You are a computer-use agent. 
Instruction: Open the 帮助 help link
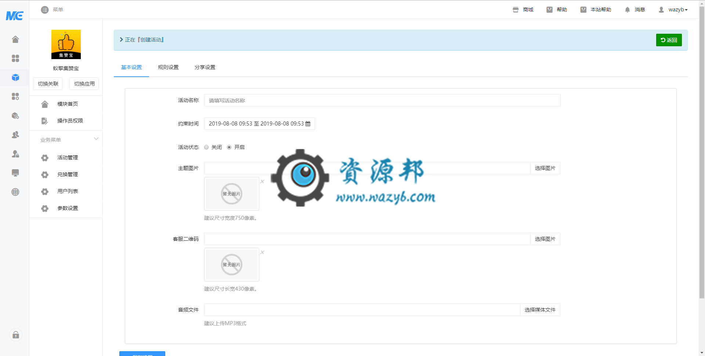(557, 10)
